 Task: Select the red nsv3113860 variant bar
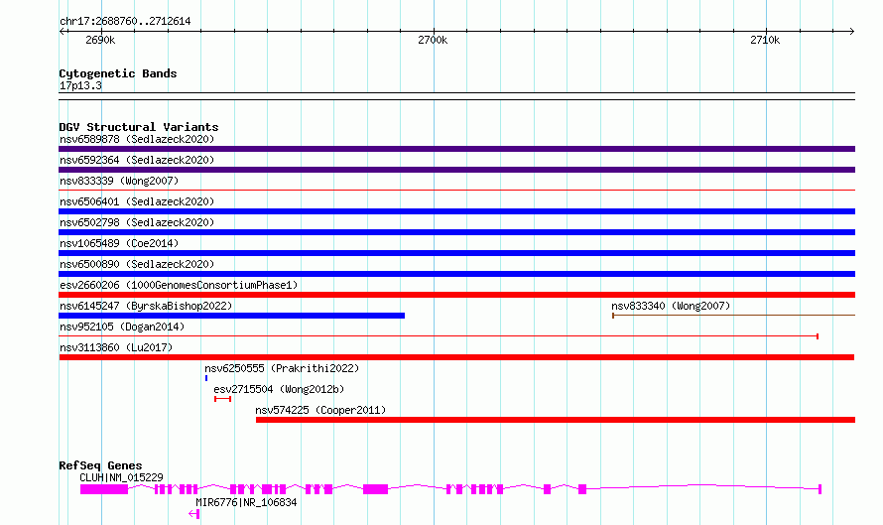coord(456,357)
